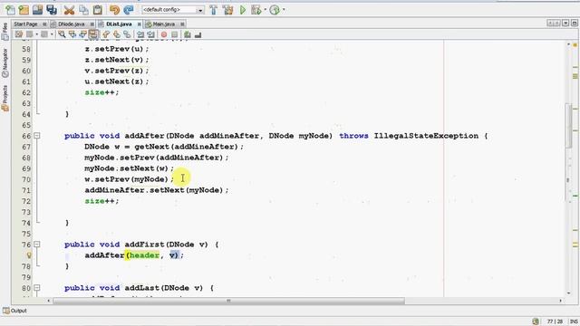
Task: Switch to the Start Page tab
Action: (25, 24)
